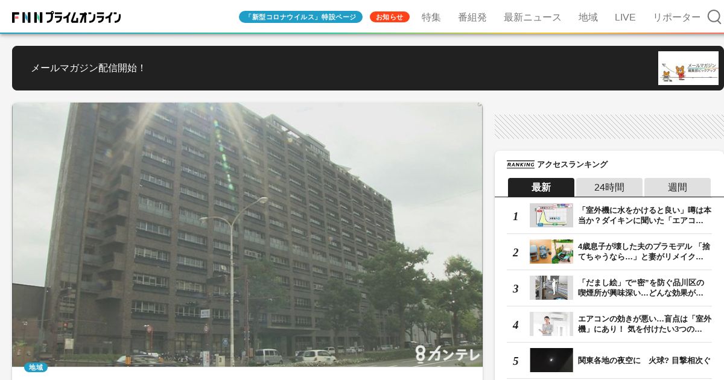Viewport: 724px width, 380px height.
Task: Click the メールマガジン配信開始 banner text
Action: (x=89, y=68)
